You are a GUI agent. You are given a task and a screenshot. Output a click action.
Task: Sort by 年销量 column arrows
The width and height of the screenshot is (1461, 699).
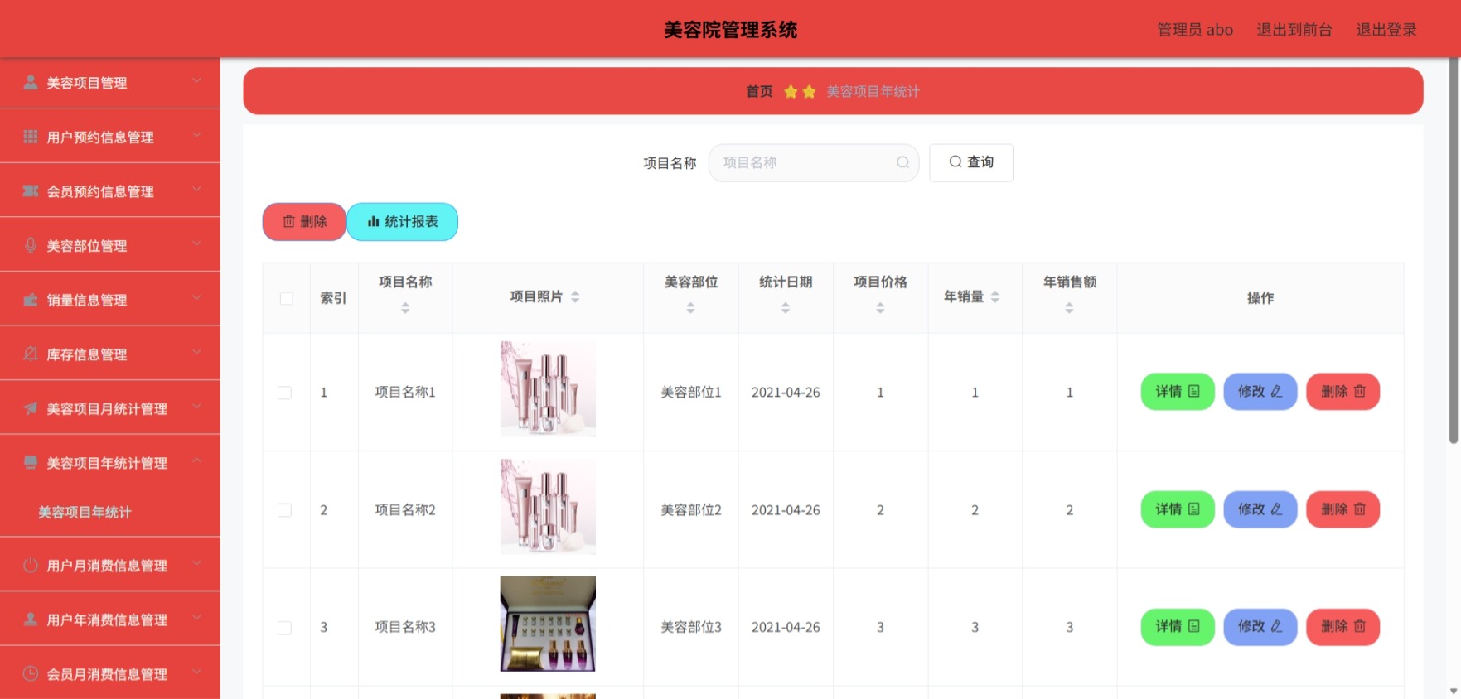coord(995,296)
